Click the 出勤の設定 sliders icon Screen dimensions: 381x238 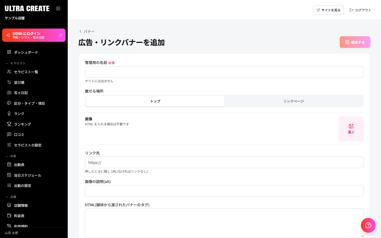tap(9, 185)
